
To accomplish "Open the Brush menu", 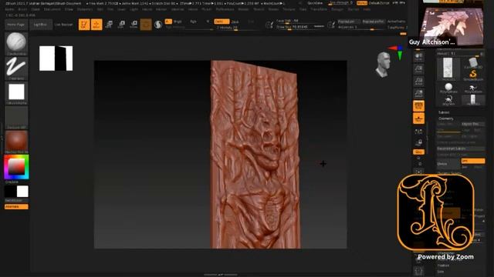I will (x=22, y=9).
